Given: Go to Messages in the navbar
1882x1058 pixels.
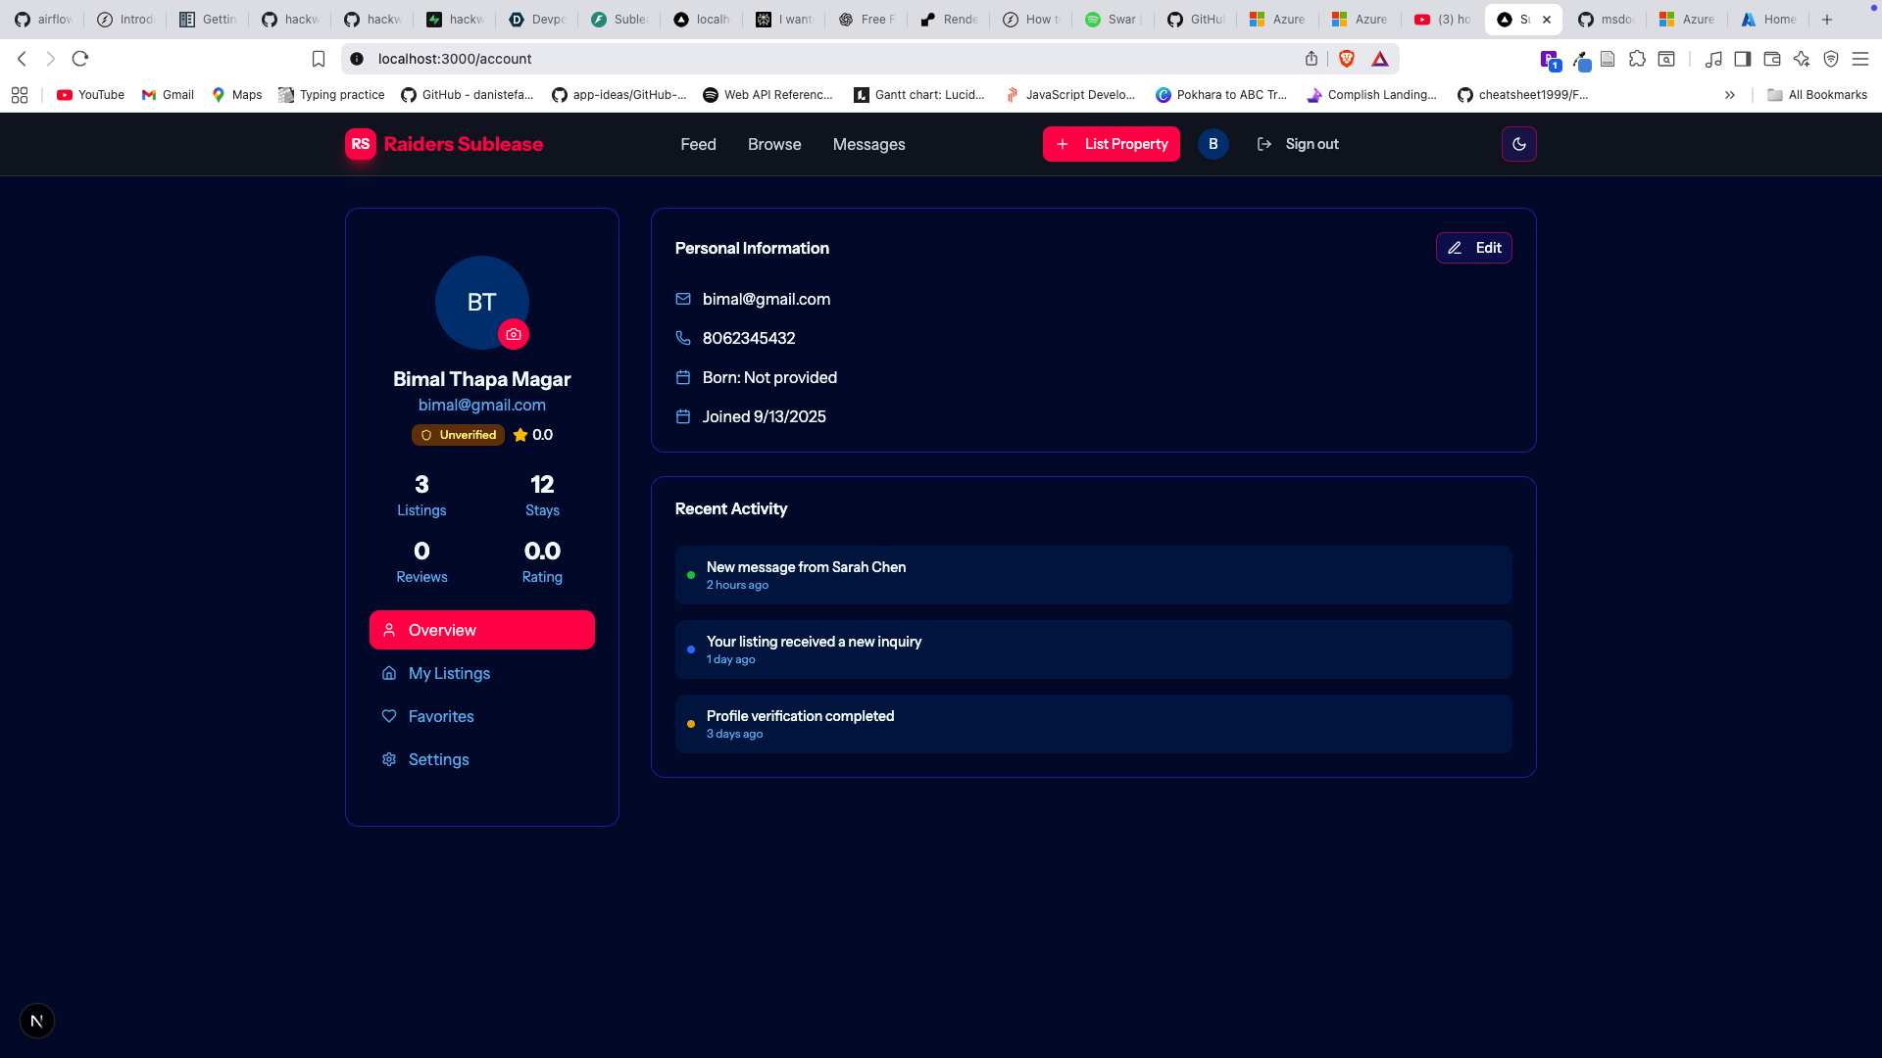Looking at the screenshot, I should 868,144.
